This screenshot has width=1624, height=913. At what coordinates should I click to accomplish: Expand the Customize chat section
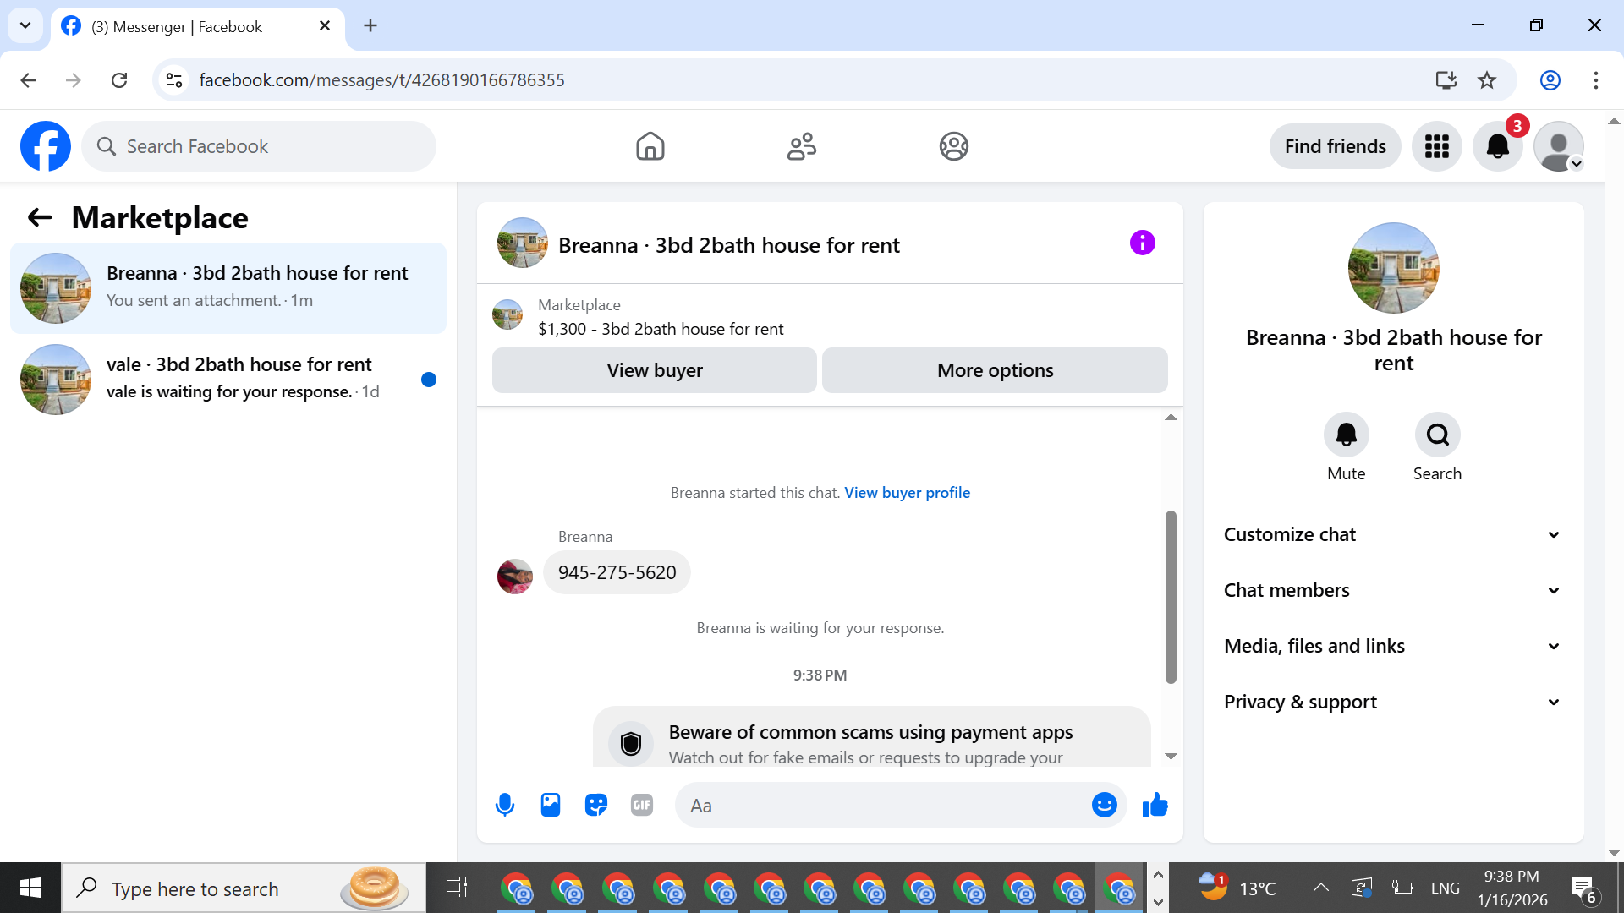(1392, 534)
